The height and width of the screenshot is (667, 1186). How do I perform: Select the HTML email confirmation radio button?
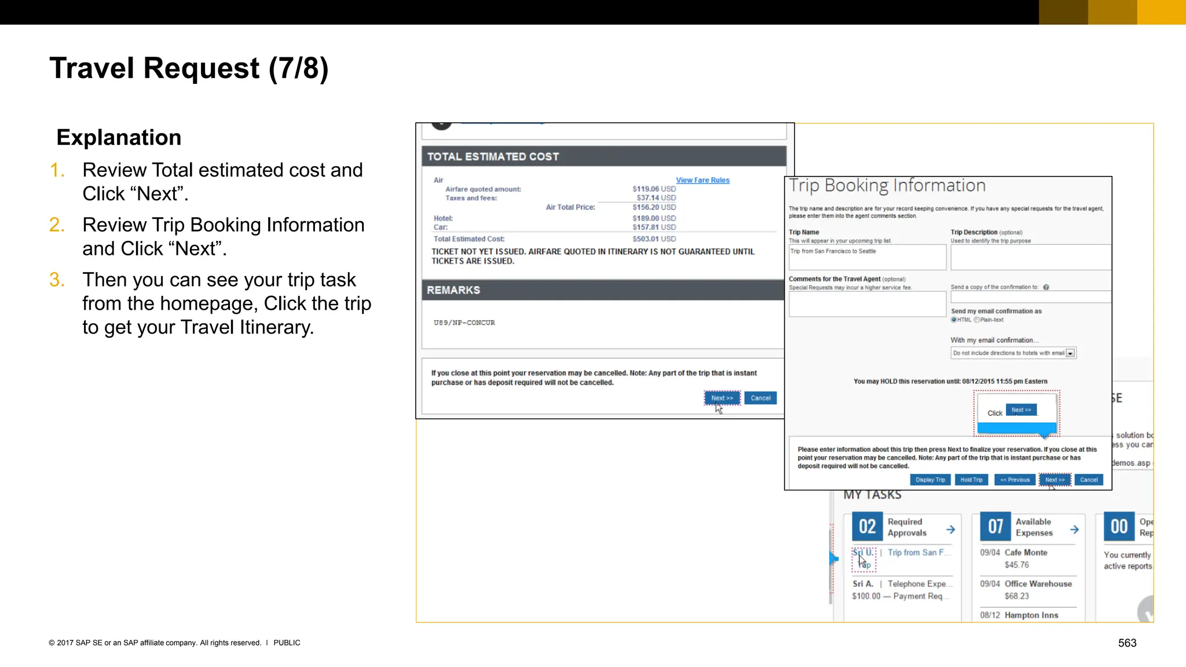click(954, 320)
